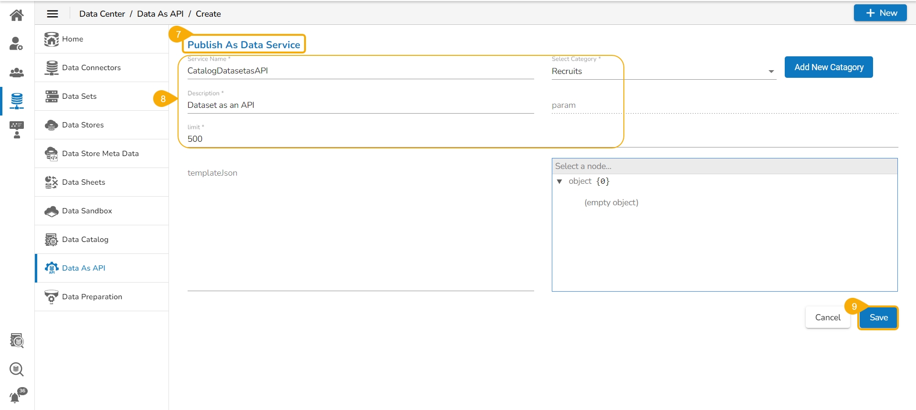
Task: Open Data Sets menu item
Action: [79, 96]
